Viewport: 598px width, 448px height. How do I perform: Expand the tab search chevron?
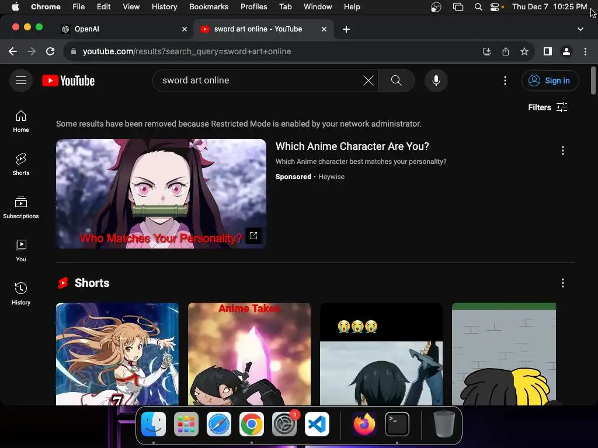coord(580,29)
